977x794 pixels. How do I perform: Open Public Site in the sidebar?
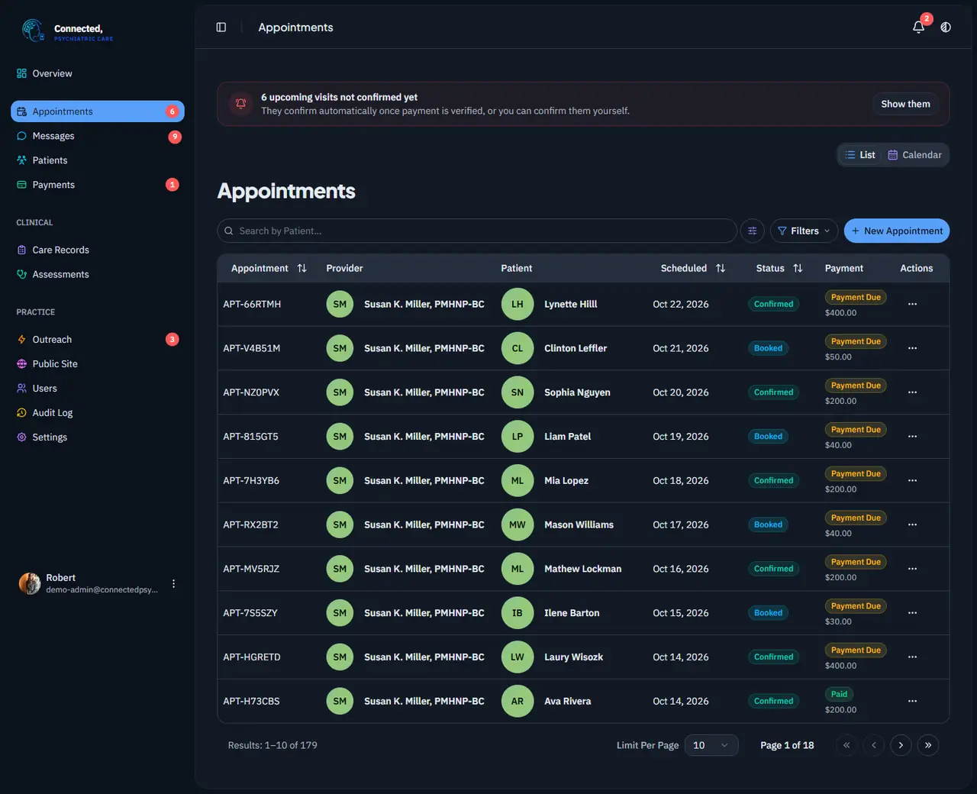coord(98,364)
